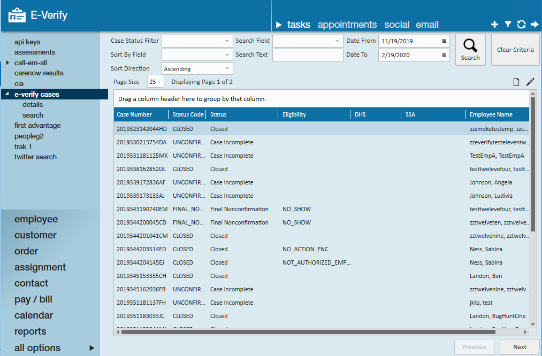Select cia in sidebar
The width and height of the screenshot is (542, 356).
19,83
